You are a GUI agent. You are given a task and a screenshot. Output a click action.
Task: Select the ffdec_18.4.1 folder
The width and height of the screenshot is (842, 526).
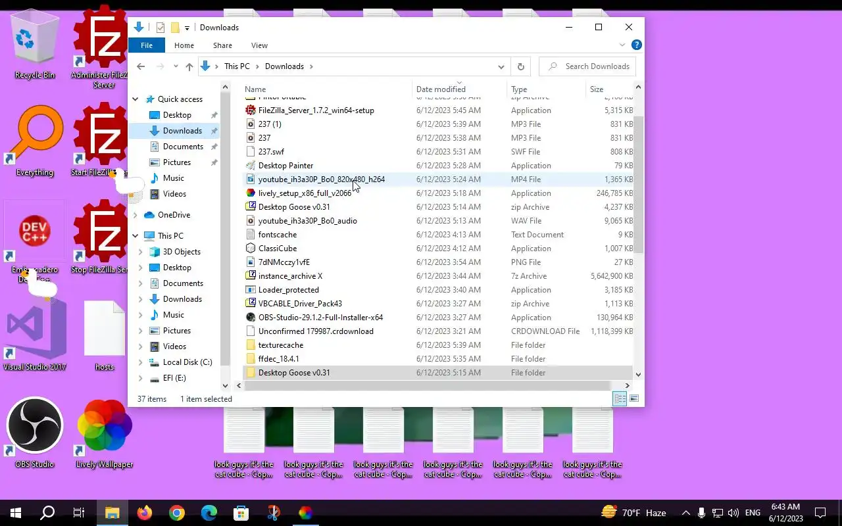tap(278, 359)
